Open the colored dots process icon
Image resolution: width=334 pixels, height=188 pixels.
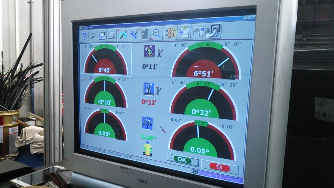tap(171, 33)
